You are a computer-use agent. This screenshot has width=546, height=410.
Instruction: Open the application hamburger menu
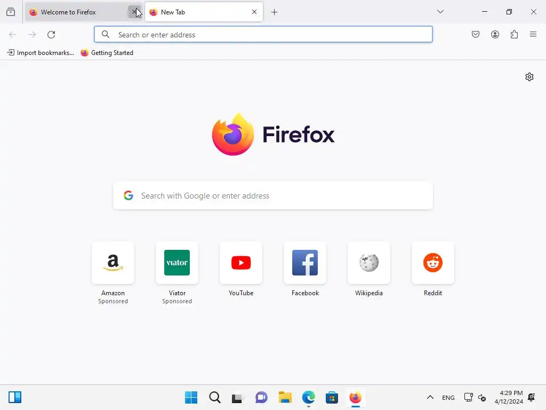[533, 35]
